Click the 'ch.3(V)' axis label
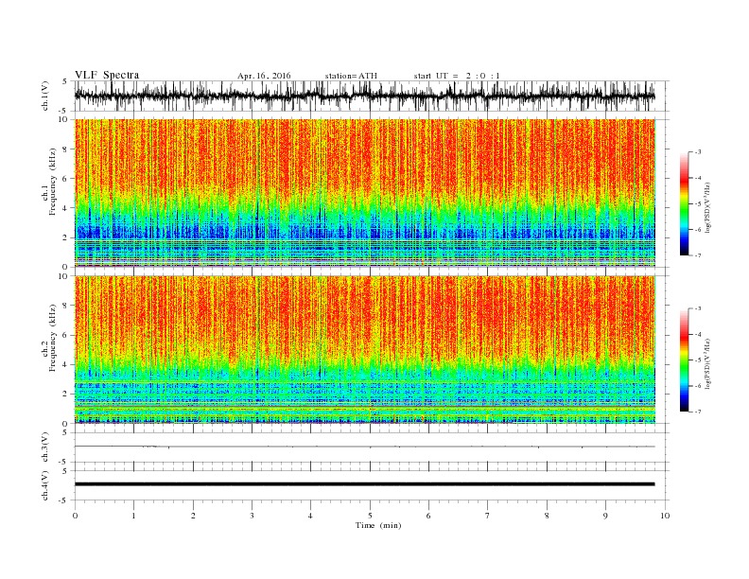Image resolution: width=749 pixels, height=579 pixels. [44, 447]
